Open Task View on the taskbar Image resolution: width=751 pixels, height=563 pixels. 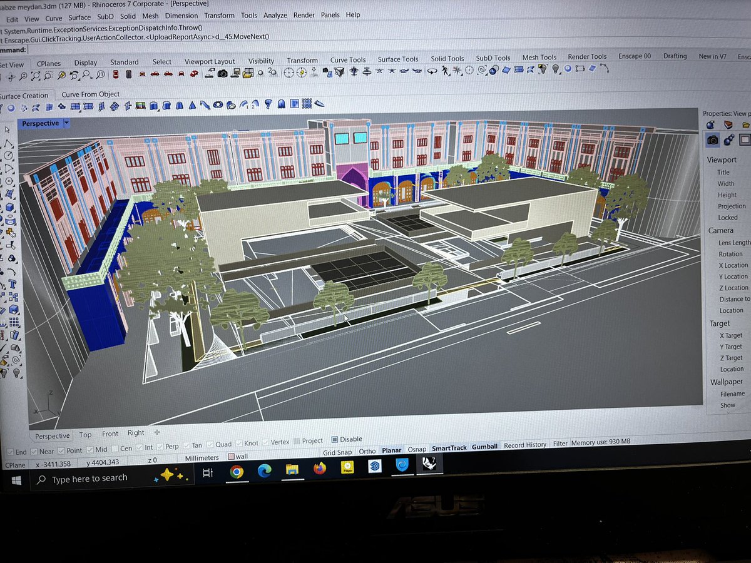pos(208,474)
